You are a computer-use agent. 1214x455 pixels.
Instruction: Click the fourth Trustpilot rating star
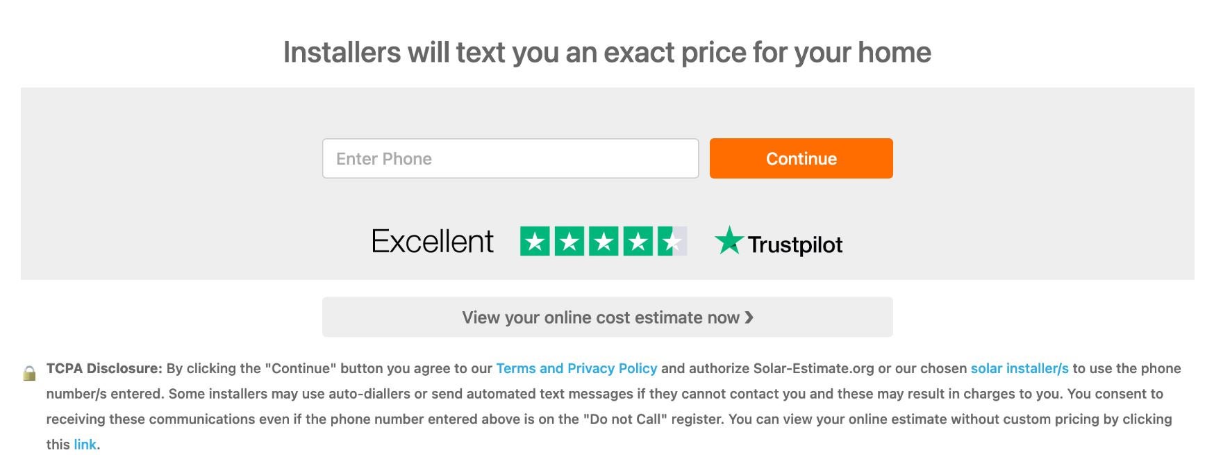[638, 241]
